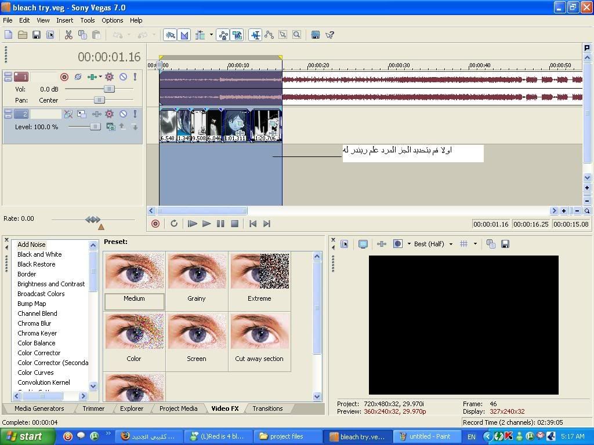Mute audio track 1
594x445 pixels.
(123, 77)
